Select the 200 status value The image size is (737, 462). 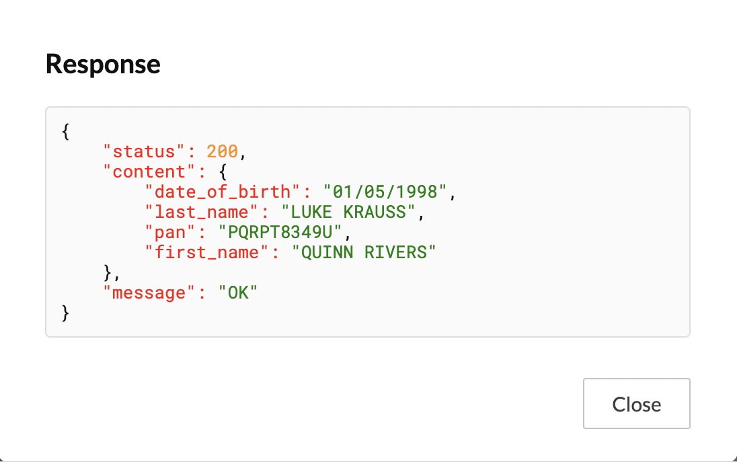(x=223, y=151)
